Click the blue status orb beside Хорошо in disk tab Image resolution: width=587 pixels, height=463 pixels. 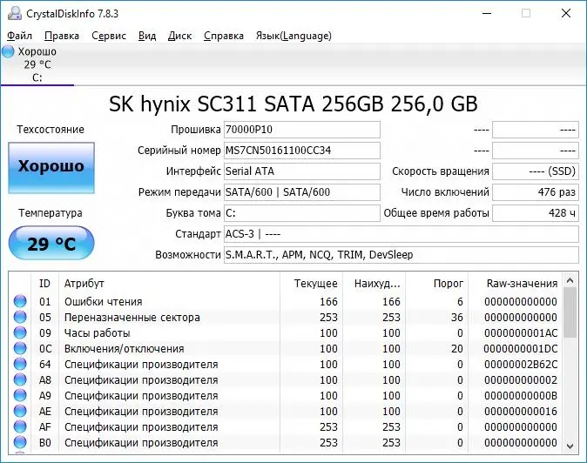tap(8, 51)
